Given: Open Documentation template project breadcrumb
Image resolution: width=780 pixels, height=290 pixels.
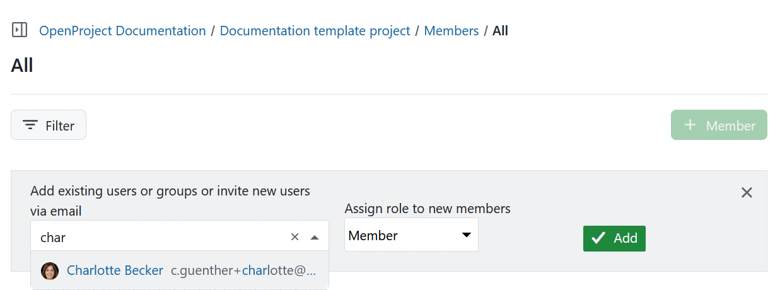Looking at the screenshot, I should (315, 30).
